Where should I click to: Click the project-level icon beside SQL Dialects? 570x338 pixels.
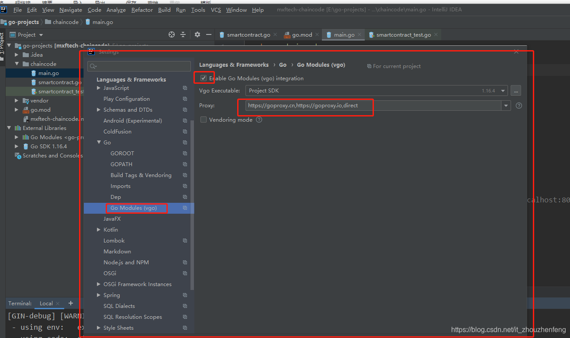coord(185,306)
